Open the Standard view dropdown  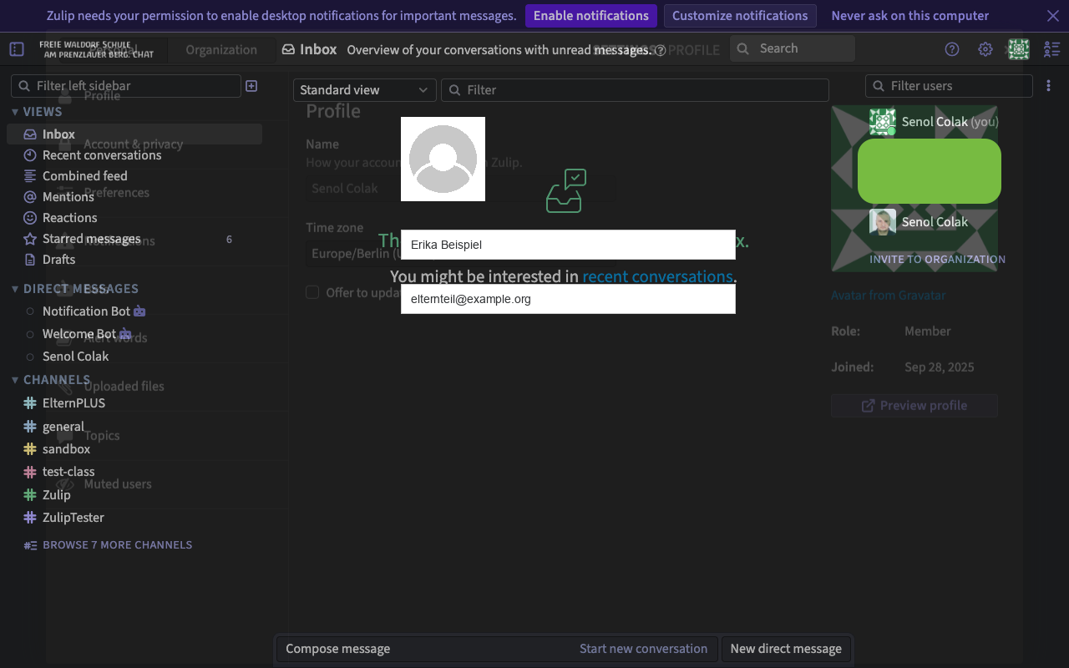[364, 90]
